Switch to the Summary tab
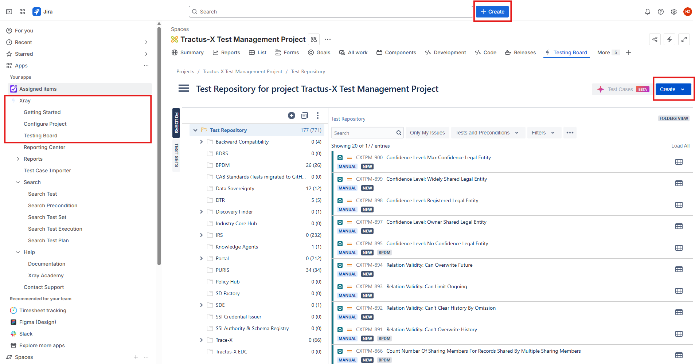Viewport: 695px width, 364px height. (x=188, y=52)
